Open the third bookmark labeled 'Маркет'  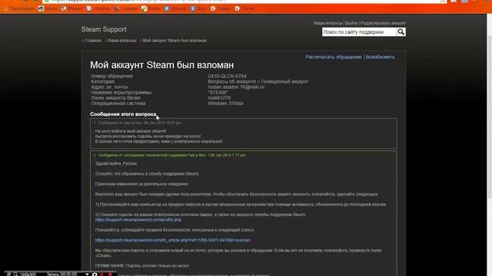71,8
